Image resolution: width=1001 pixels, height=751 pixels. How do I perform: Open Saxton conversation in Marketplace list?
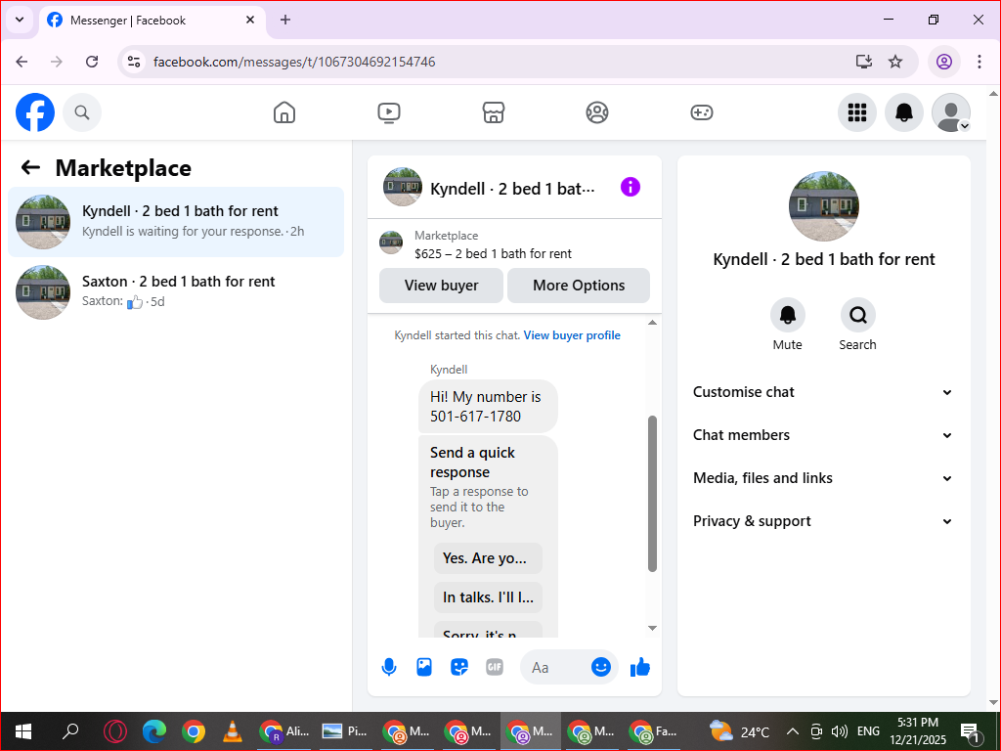click(x=176, y=292)
